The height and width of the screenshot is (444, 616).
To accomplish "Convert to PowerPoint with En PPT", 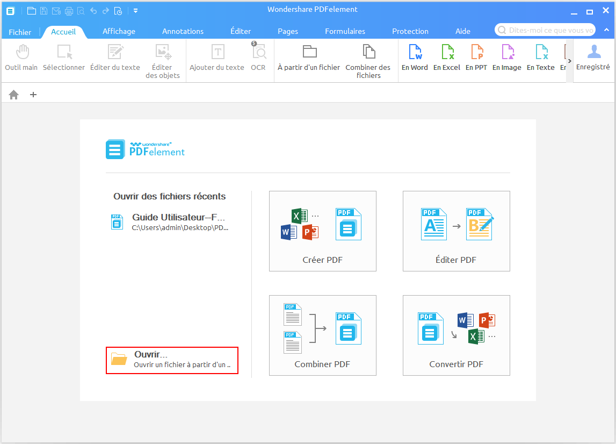I will tap(476, 58).
